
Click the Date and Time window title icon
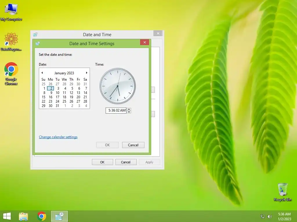(35, 35)
